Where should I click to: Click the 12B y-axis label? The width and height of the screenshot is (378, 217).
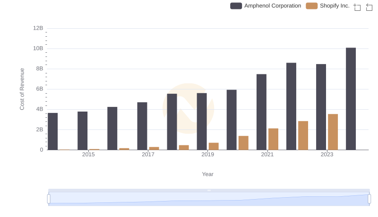pos(38,28)
